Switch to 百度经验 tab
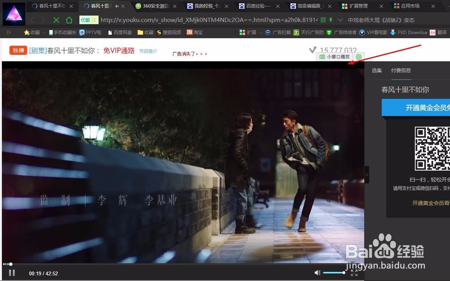 point(256,6)
